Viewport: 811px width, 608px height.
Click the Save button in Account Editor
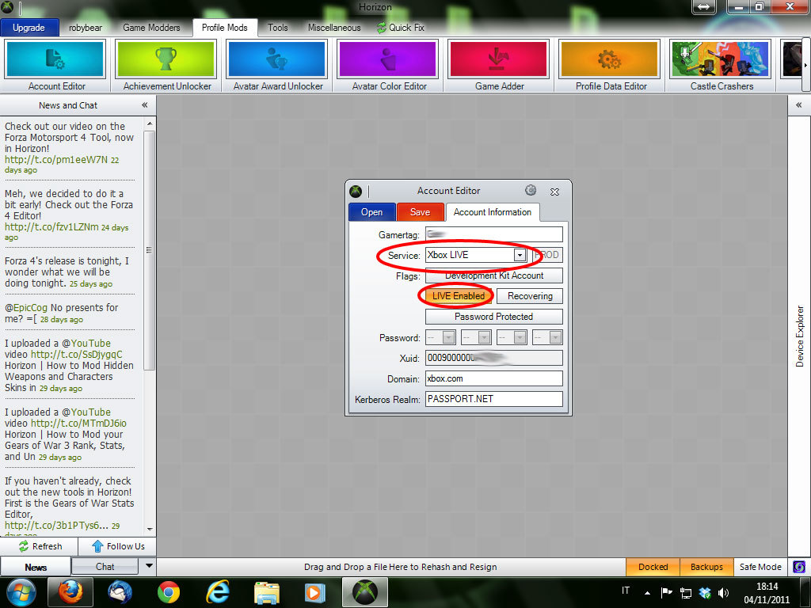pyautogui.click(x=420, y=212)
